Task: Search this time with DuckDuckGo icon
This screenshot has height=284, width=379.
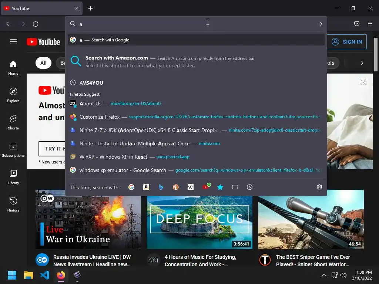Action: [176, 187]
